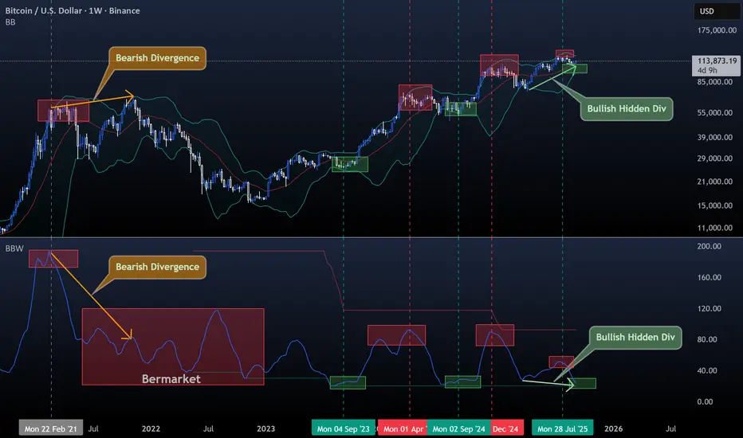The image size is (743, 438).
Task: Click the 80.00 BBW scale label
Action: [x=707, y=339]
